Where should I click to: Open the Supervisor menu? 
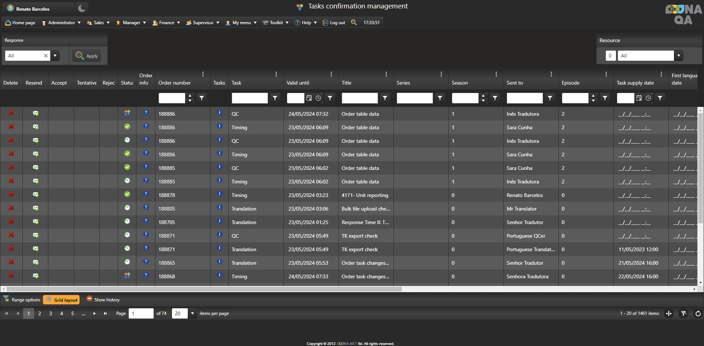(203, 23)
